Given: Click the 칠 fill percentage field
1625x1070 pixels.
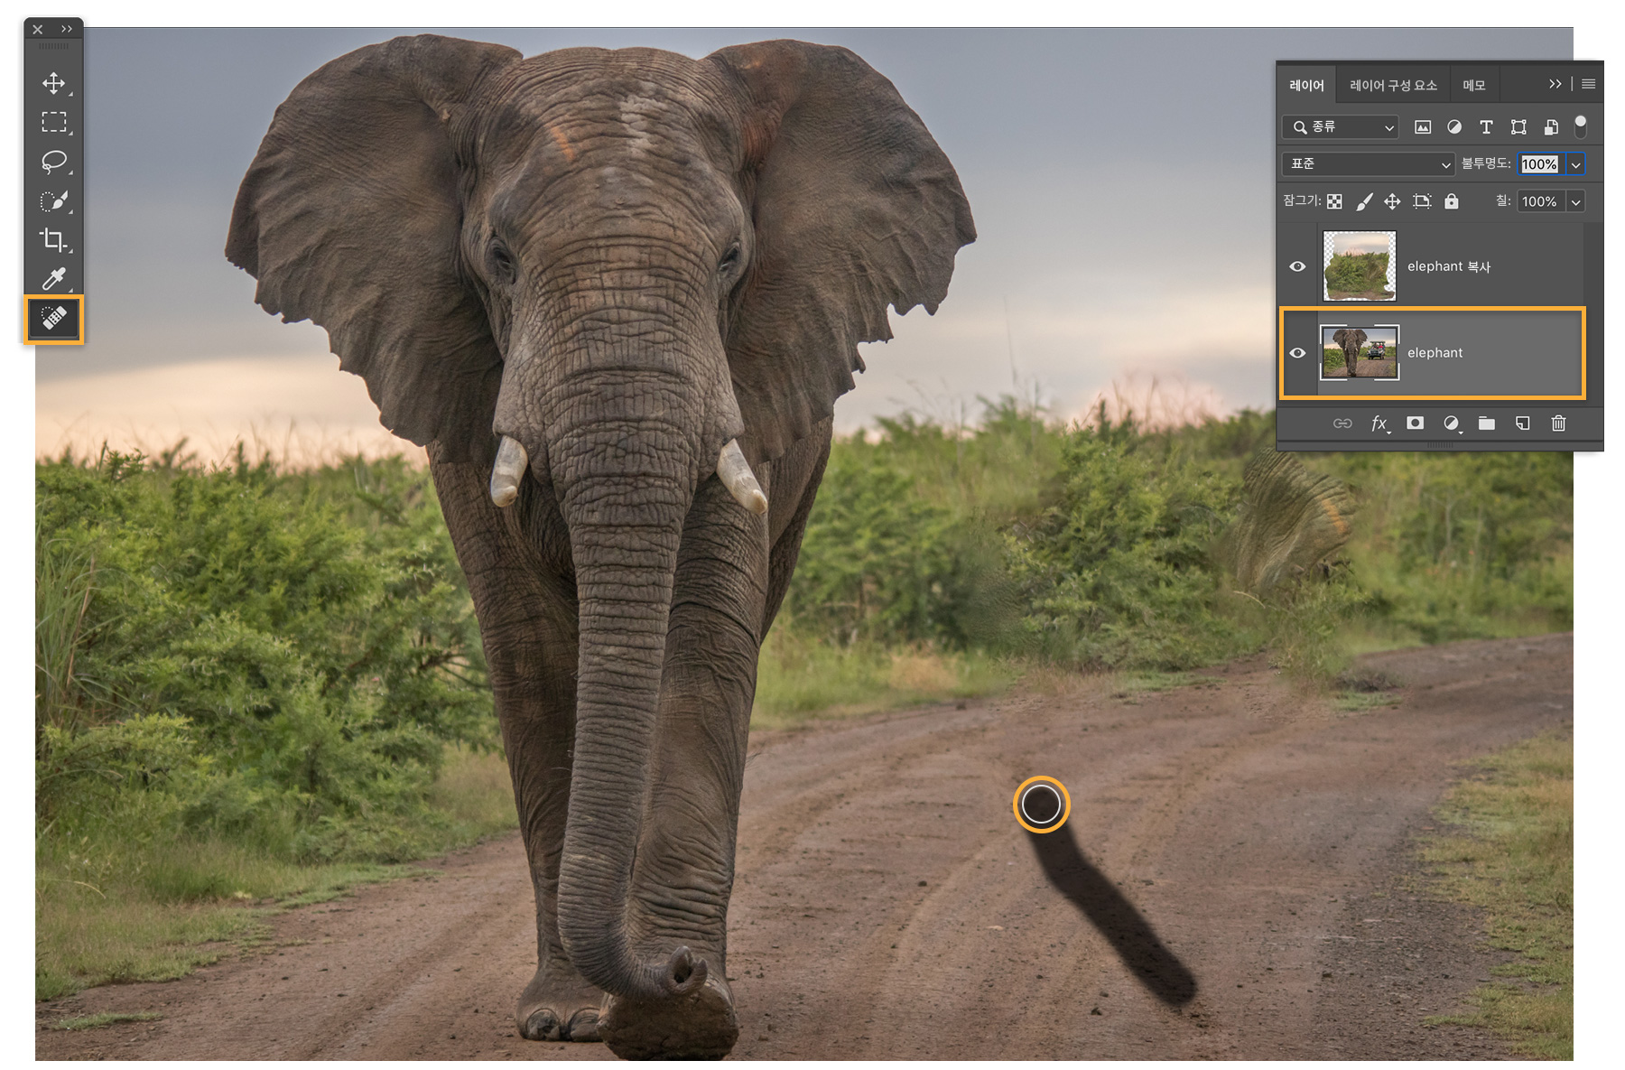Looking at the screenshot, I should [1541, 201].
